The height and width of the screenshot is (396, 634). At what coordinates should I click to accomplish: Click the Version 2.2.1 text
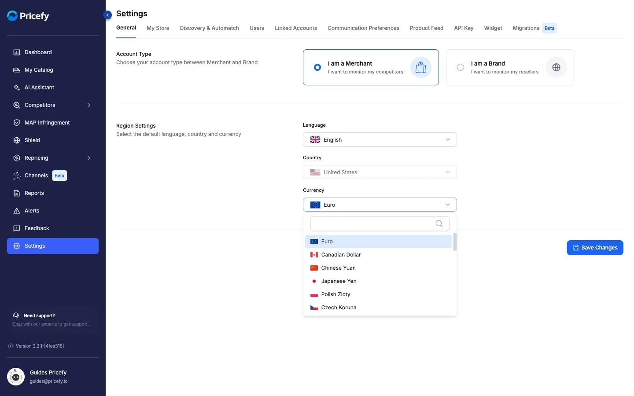click(x=40, y=346)
